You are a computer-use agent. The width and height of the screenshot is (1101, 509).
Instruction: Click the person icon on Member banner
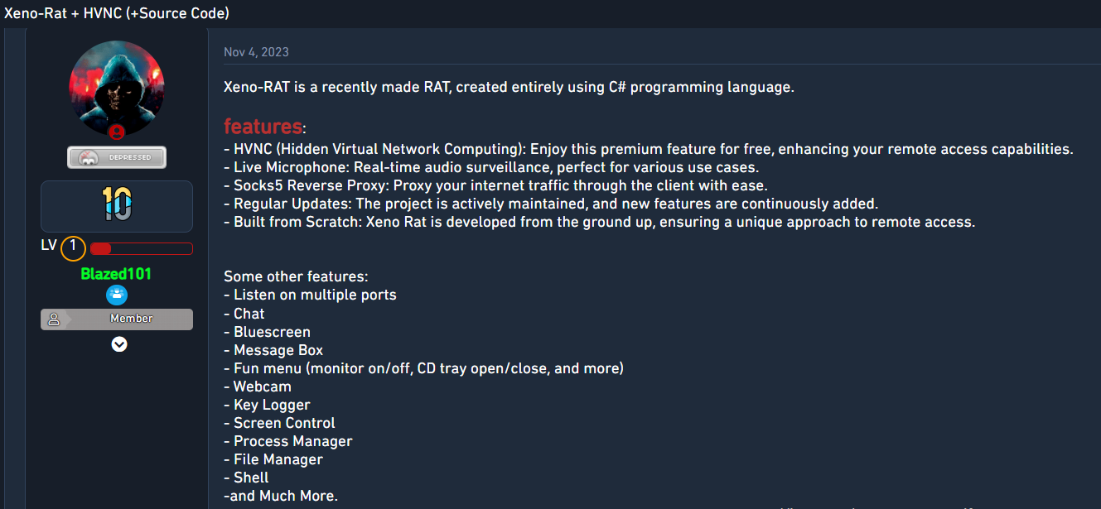54,319
